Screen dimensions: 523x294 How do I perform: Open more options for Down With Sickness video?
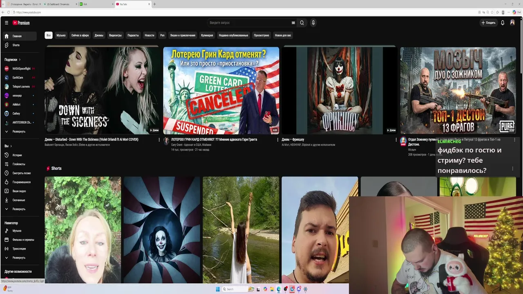click(159, 140)
